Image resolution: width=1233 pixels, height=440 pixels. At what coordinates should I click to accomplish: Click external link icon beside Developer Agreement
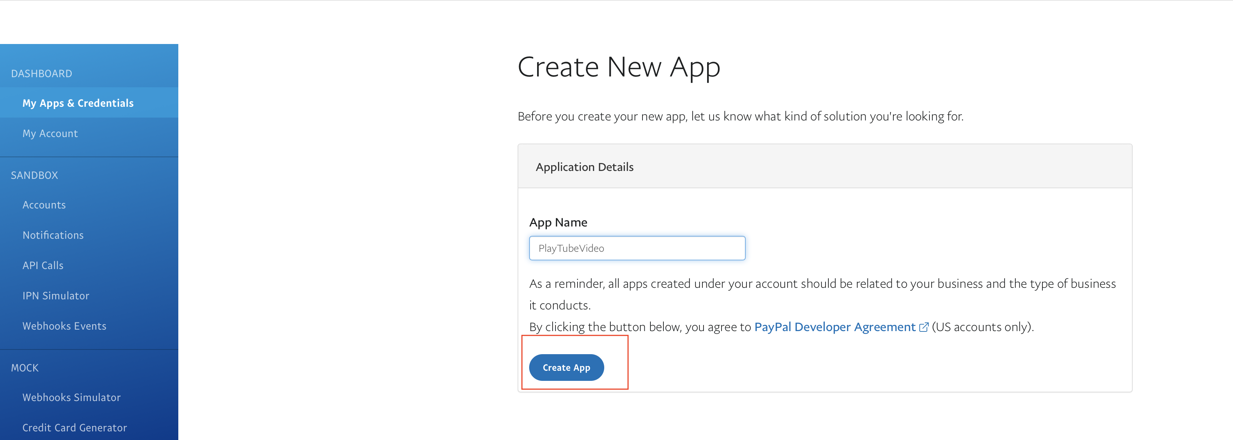(x=924, y=327)
